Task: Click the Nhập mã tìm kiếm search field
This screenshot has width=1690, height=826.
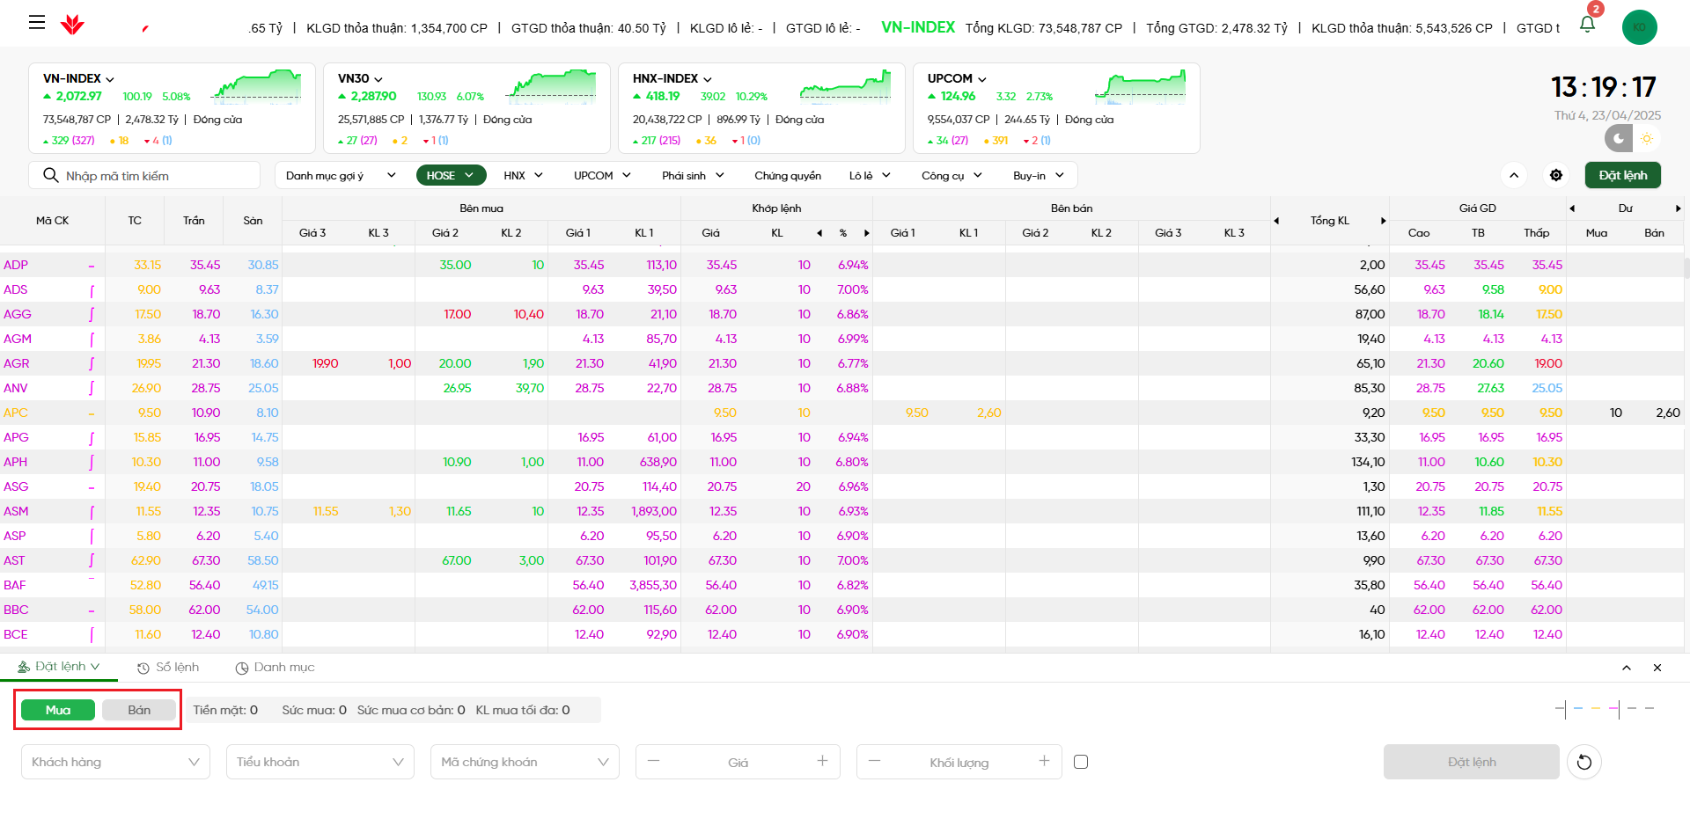Action: coord(158,176)
